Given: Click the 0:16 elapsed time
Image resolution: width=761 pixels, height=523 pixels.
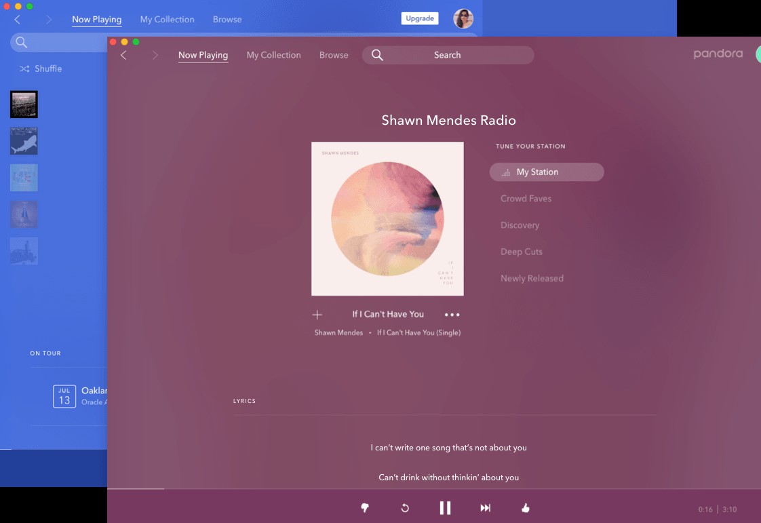Looking at the screenshot, I should pyautogui.click(x=705, y=509).
